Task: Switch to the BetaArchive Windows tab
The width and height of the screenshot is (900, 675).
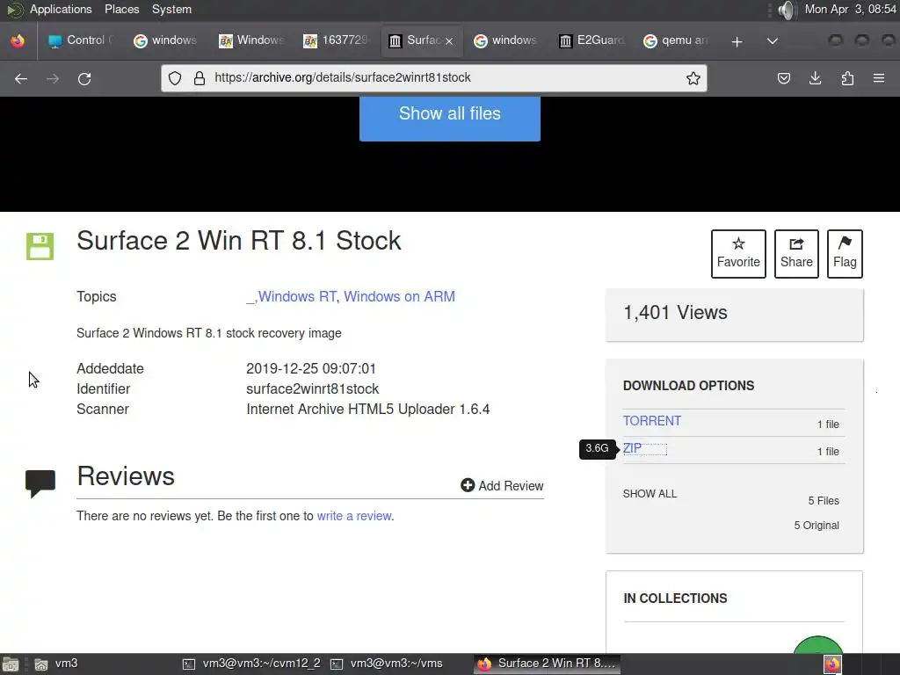Action: [x=251, y=40]
